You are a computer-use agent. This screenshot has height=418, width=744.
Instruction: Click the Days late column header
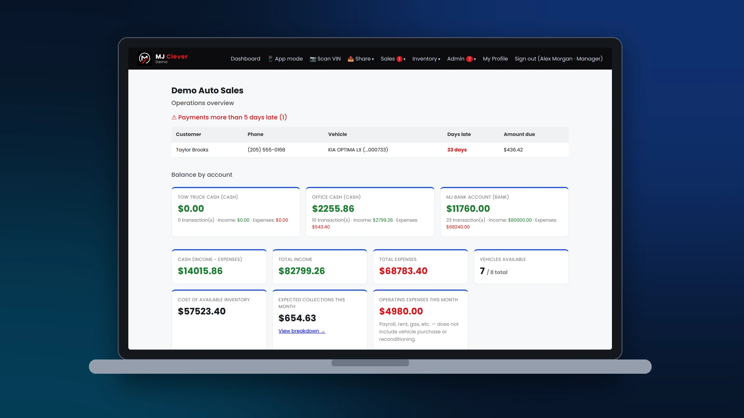point(459,134)
